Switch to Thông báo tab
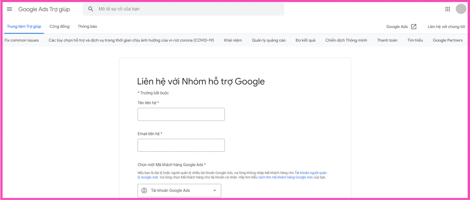This screenshot has height=200, width=470. point(88,27)
